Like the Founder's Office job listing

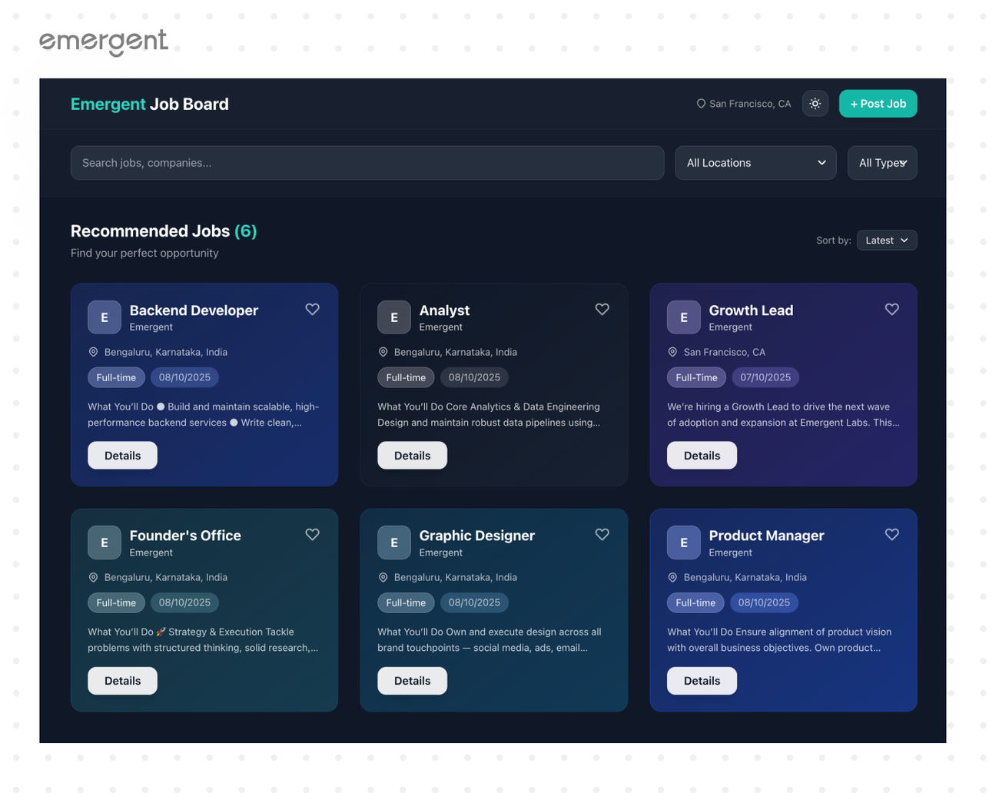coord(312,535)
